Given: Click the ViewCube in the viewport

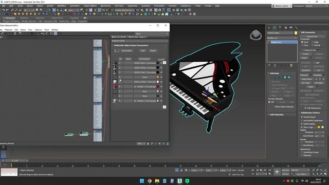Looking at the screenshot, I should [x=256, y=35].
